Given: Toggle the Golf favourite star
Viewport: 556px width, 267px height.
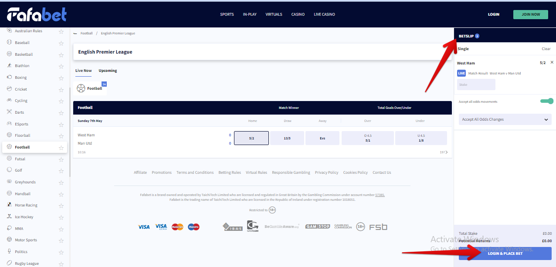Looking at the screenshot, I should tap(61, 170).
